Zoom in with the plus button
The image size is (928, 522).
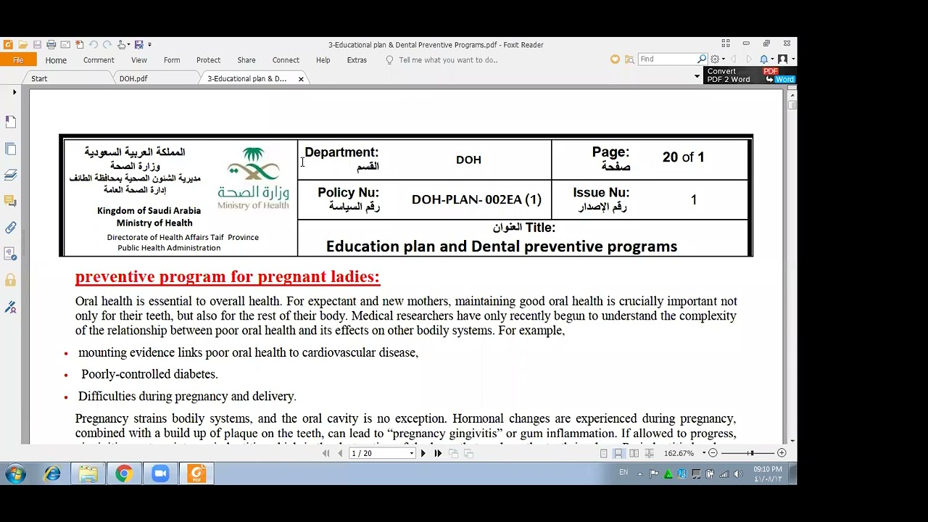(x=782, y=453)
